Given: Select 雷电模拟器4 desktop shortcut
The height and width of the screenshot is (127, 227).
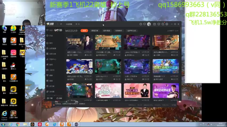Looking at the screenshot, I should click(x=13, y=102).
